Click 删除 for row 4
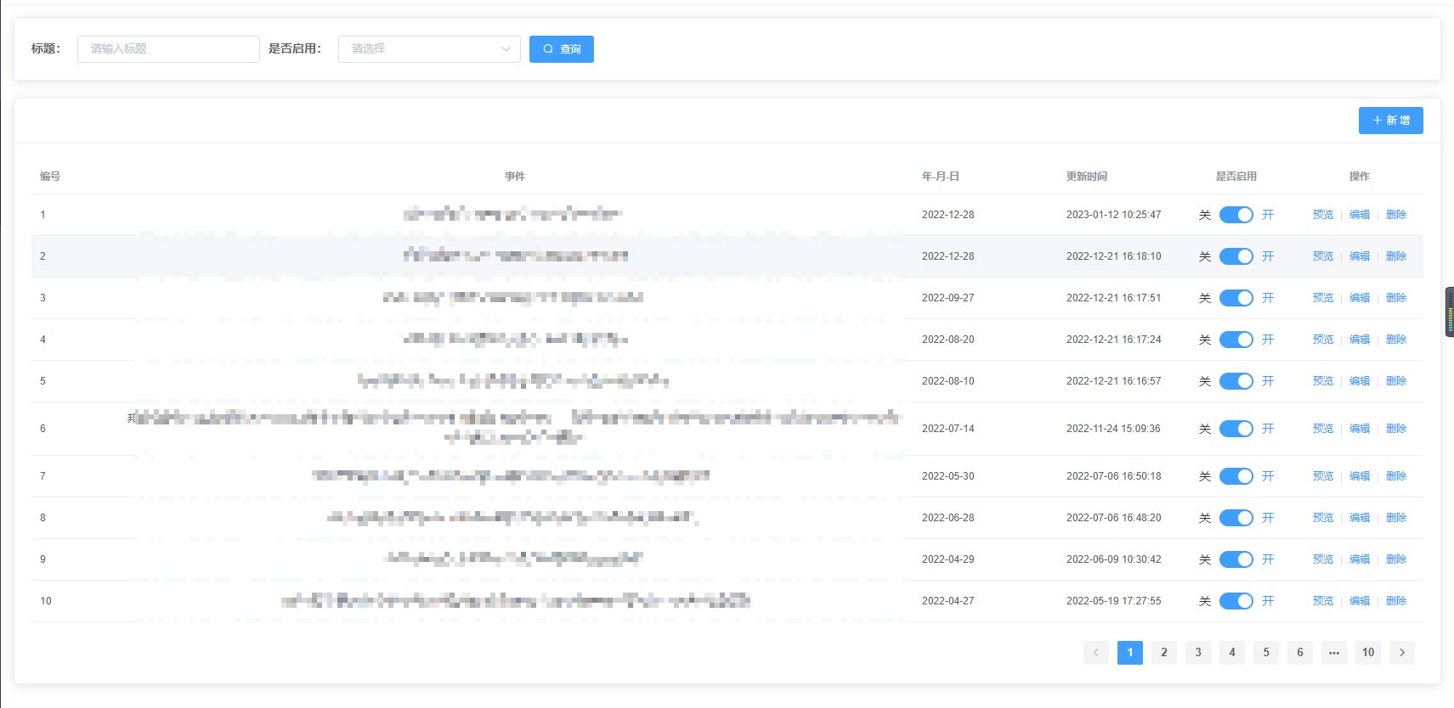 pos(1396,340)
